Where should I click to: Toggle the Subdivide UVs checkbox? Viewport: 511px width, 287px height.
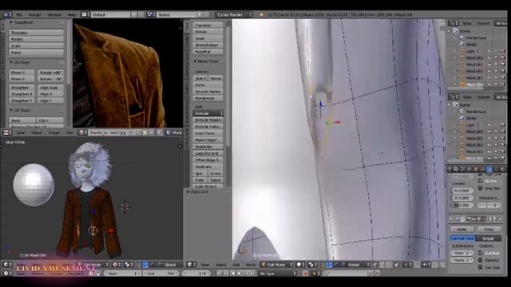[x=481, y=253]
